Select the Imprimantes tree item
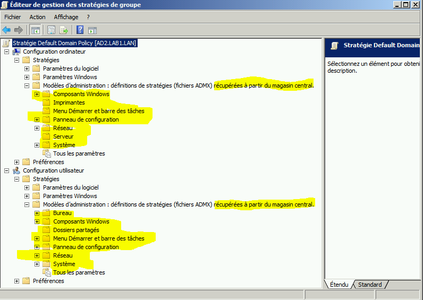This screenshot has height=300, width=423. click(69, 102)
